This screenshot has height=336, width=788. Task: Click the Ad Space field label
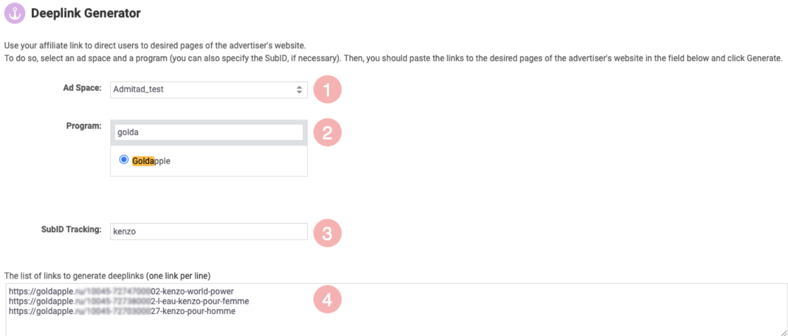[82, 89]
